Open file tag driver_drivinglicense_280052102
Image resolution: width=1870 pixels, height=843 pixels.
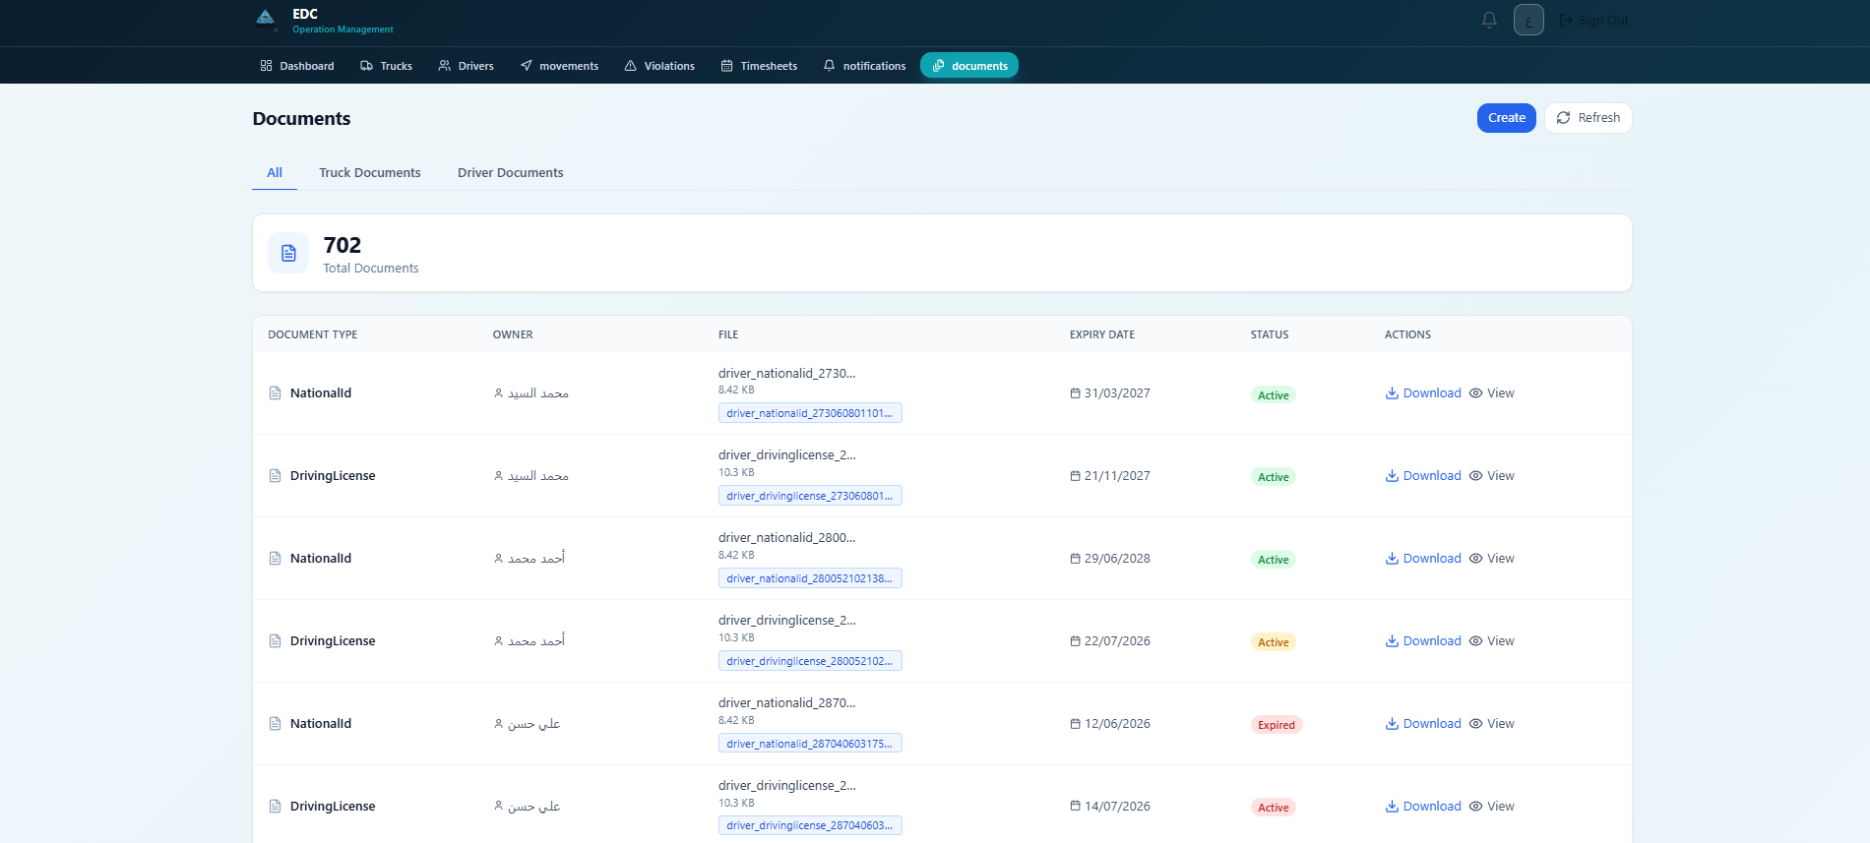click(x=810, y=661)
